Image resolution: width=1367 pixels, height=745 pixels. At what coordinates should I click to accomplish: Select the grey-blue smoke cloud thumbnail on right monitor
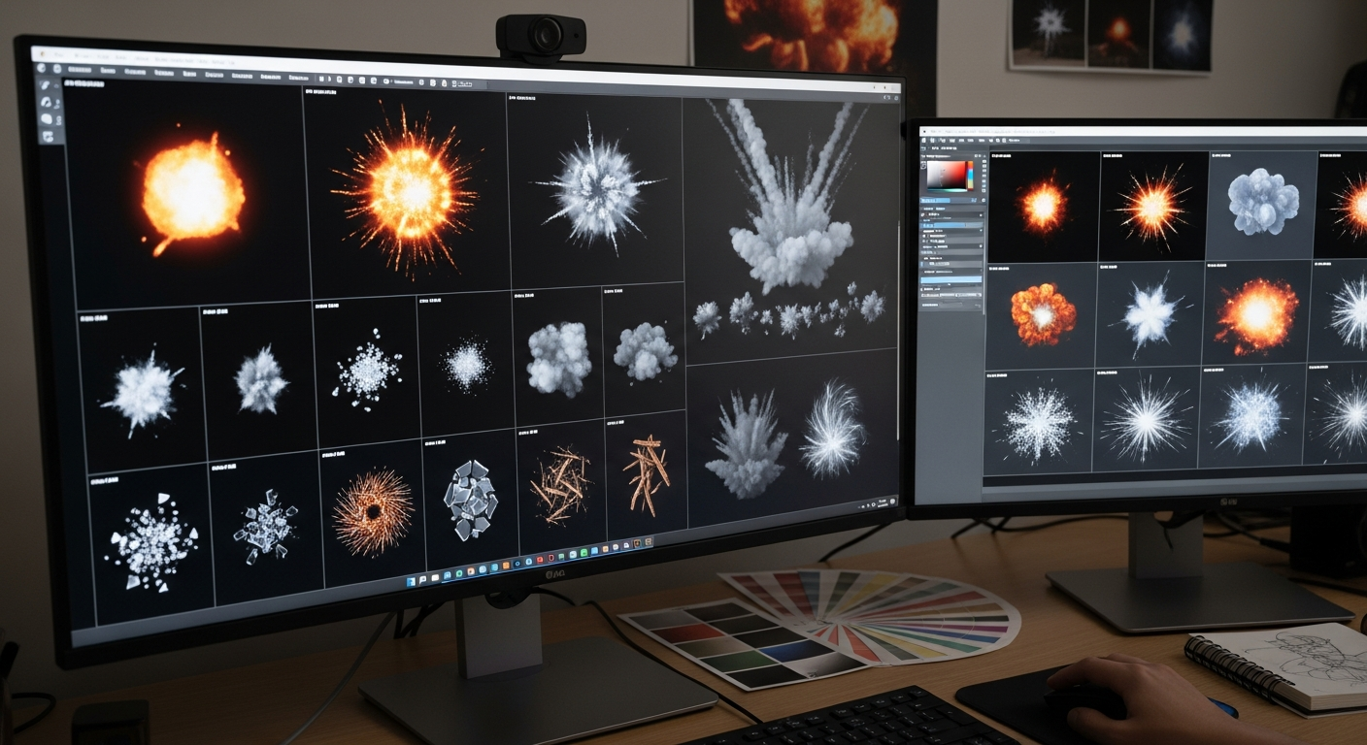coord(1262,201)
